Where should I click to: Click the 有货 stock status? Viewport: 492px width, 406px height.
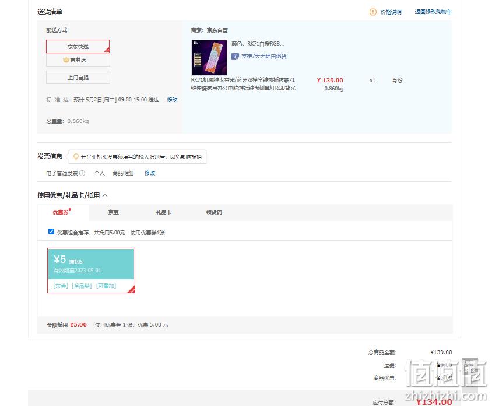[397, 80]
